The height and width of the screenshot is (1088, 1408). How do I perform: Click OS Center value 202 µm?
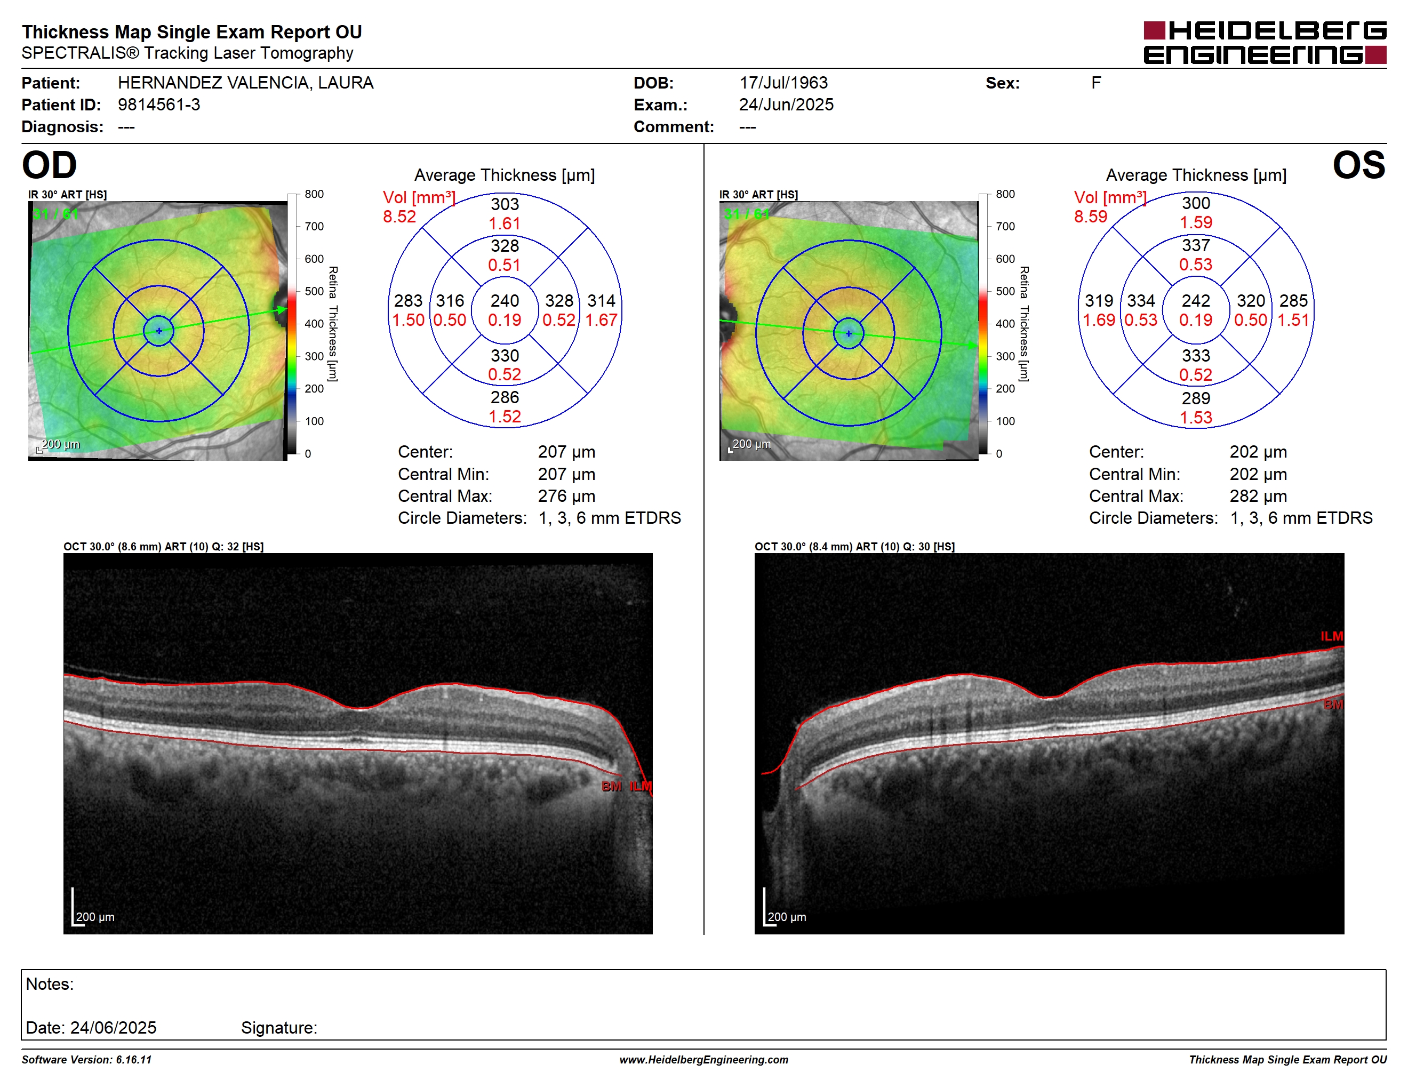[1259, 452]
